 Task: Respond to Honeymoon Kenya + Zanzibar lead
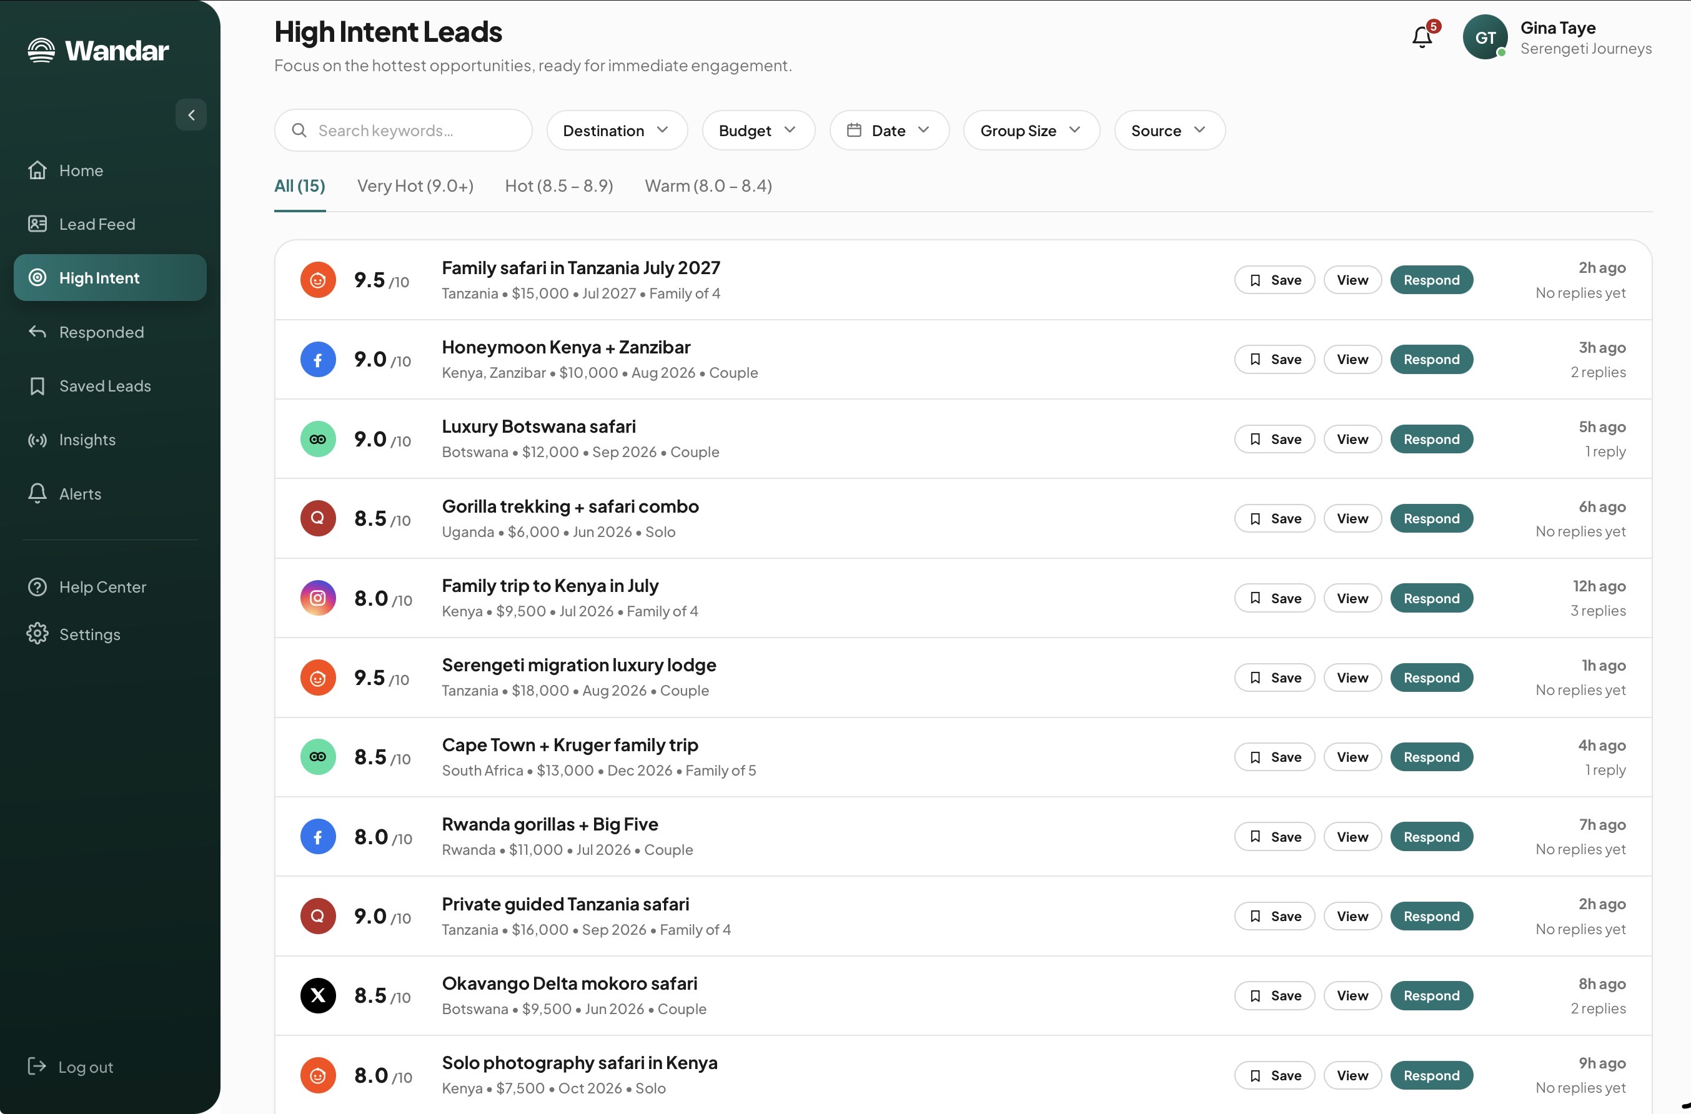tap(1432, 360)
